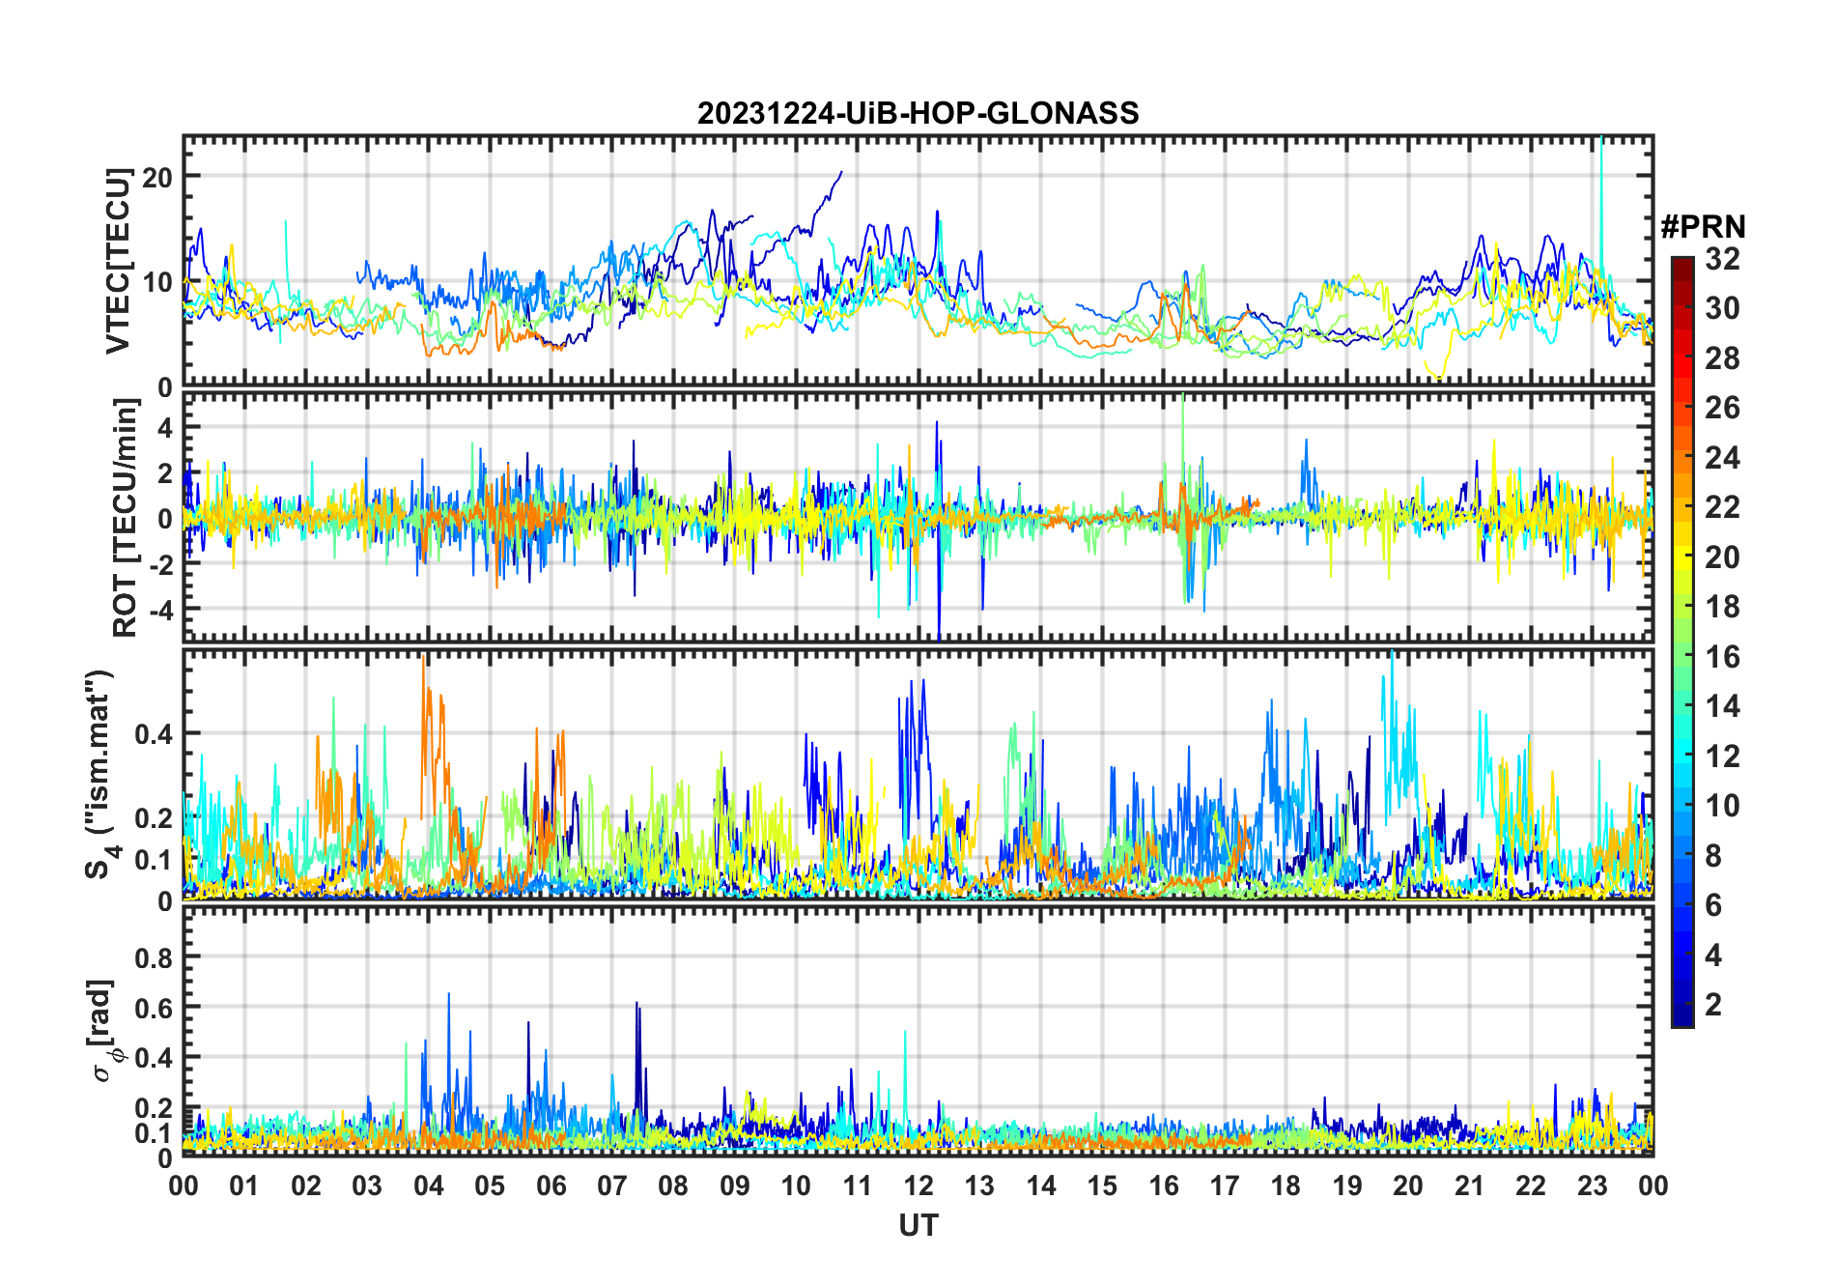Select the 0.6 tick on sigma-phi y-axis

[155, 1008]
